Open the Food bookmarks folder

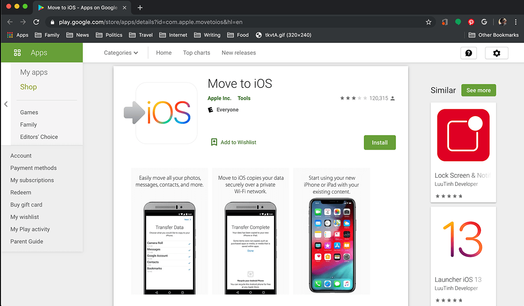[x=238, y=35]
